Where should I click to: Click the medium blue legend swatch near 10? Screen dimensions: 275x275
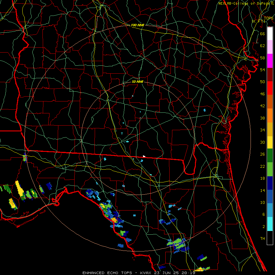270,196
